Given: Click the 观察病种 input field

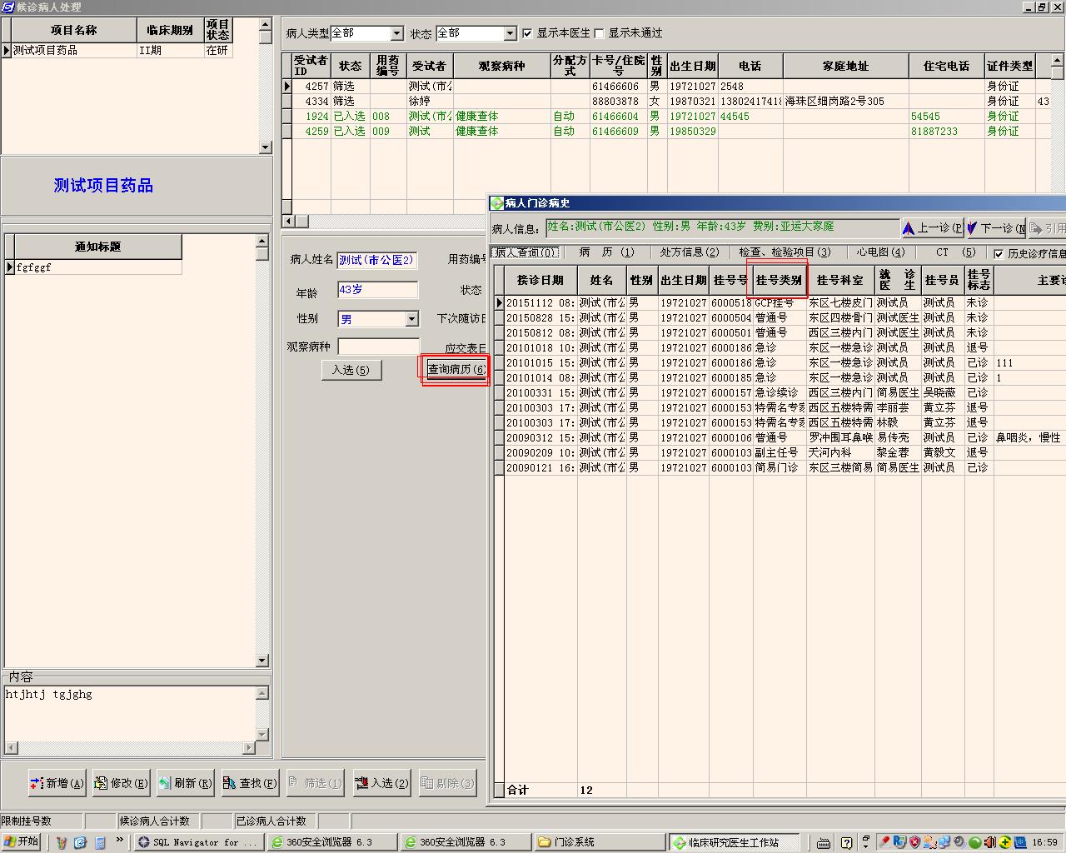Looking at the screenshot, I should click(378, 347).
